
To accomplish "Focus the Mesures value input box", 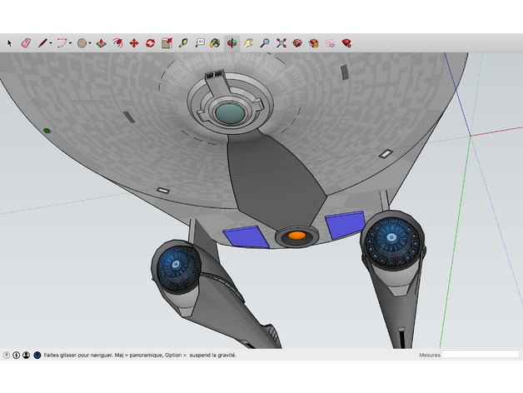I will [x=481, y=355].
